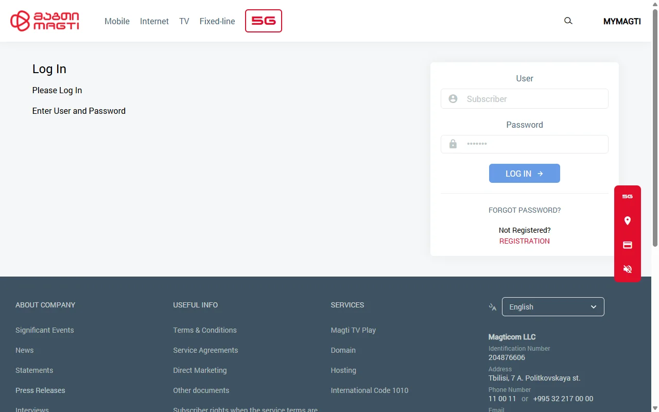Screen dimensions: 659x412
Task: Open Direct Marketing link
Action: [200, 370]
